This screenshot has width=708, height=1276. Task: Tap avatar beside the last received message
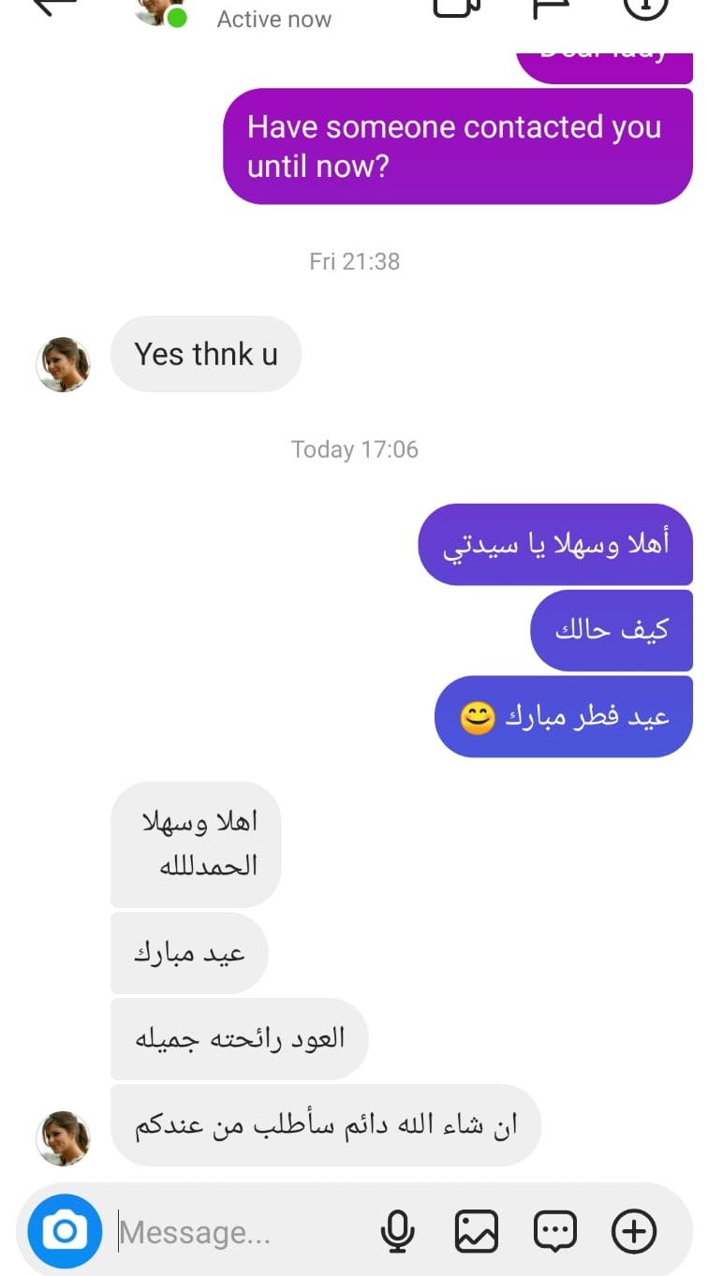63,1138
